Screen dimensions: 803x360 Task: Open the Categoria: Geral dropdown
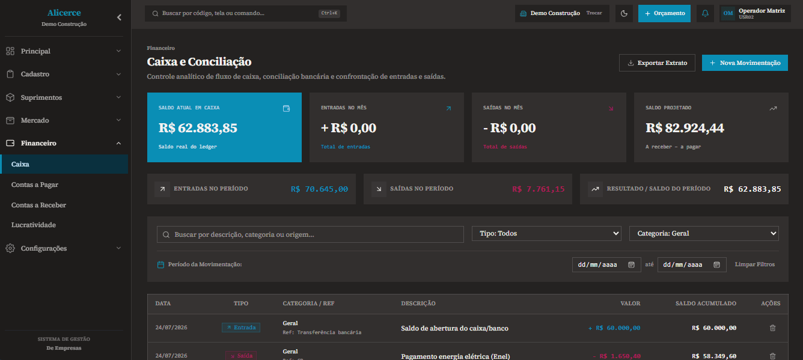704,233
